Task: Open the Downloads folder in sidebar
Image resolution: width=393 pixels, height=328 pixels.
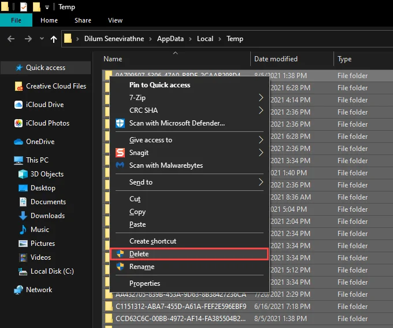Action: pos(47,216)
